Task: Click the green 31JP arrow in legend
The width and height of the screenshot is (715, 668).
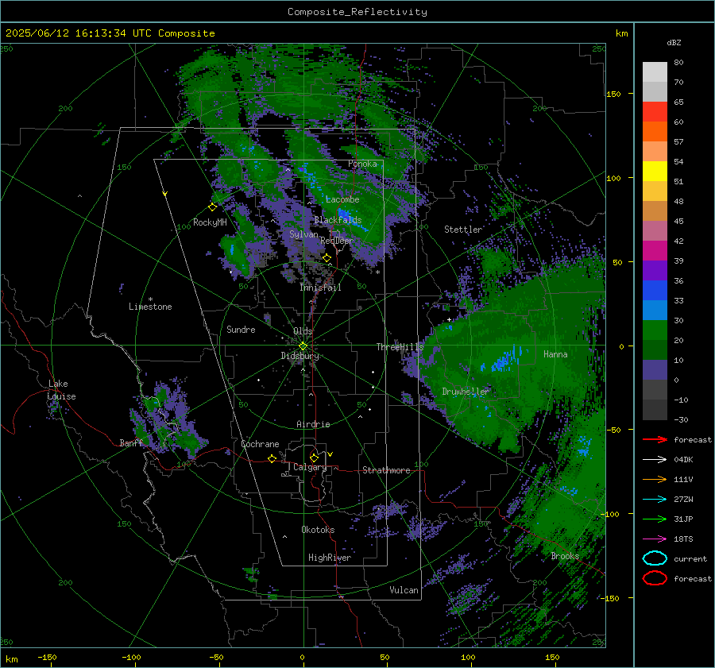Action: tap(655, 519)
